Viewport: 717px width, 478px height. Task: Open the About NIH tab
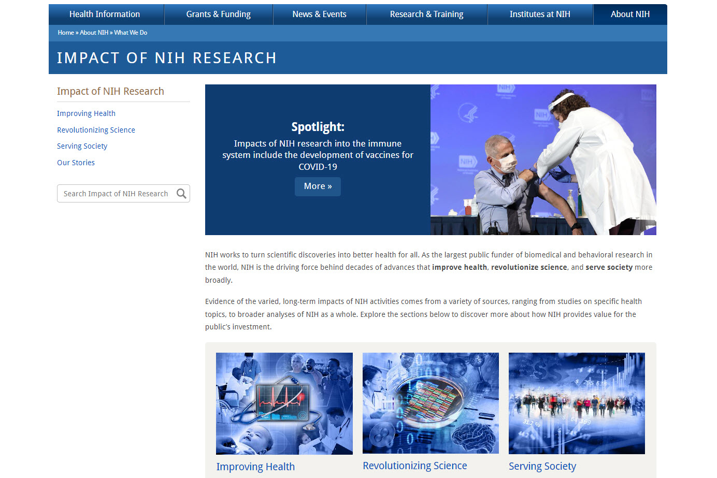[630, 14]
